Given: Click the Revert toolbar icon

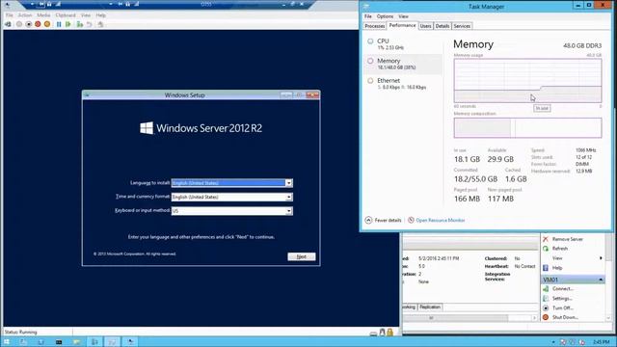Looking at the screenshot, I should pyautogui.click(x=90, y=24).
